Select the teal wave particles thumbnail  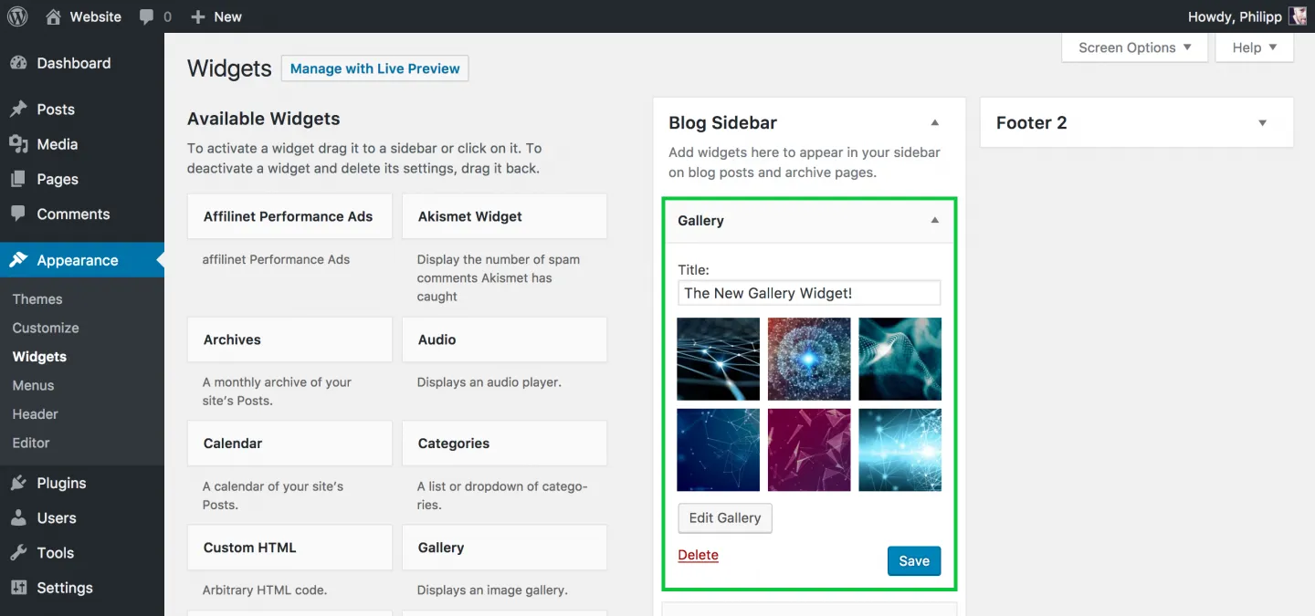tap(899, 359)
